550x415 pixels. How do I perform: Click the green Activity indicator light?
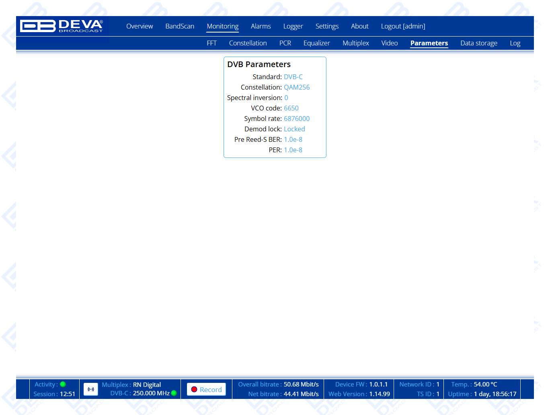coord(63,384)
